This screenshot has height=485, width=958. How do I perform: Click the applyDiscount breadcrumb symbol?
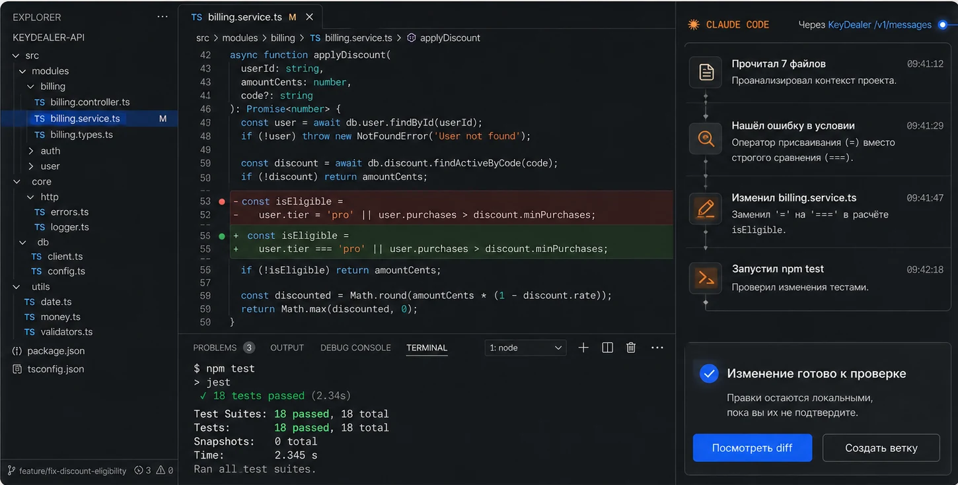coord(450,38)
